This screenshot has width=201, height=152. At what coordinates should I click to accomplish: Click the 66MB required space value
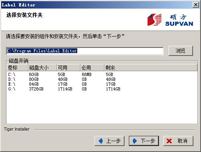pos(86,74)
